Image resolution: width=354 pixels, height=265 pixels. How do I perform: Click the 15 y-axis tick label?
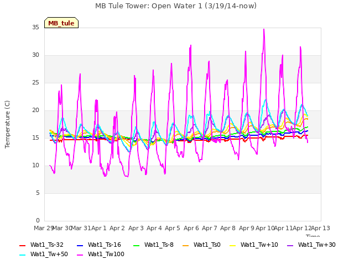click(x=35, y=138)
